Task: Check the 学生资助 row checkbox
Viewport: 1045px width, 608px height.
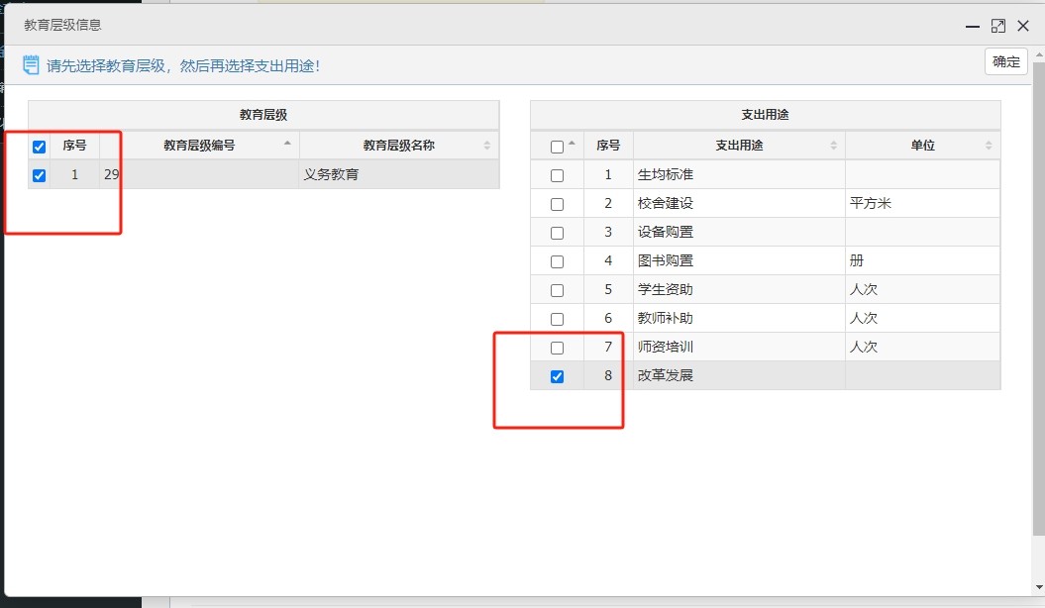Action: pos(557,290)
